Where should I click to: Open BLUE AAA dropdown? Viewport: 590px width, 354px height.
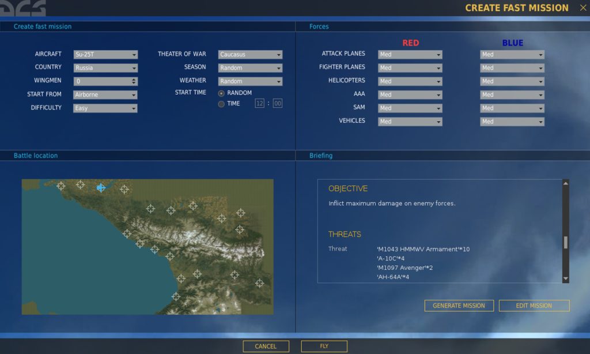(512, 95)
